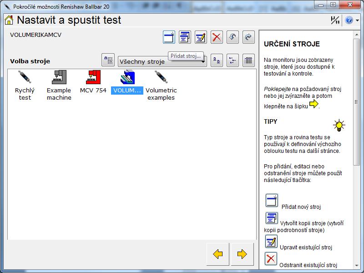Delete machine with red X button

coord(217,37)
